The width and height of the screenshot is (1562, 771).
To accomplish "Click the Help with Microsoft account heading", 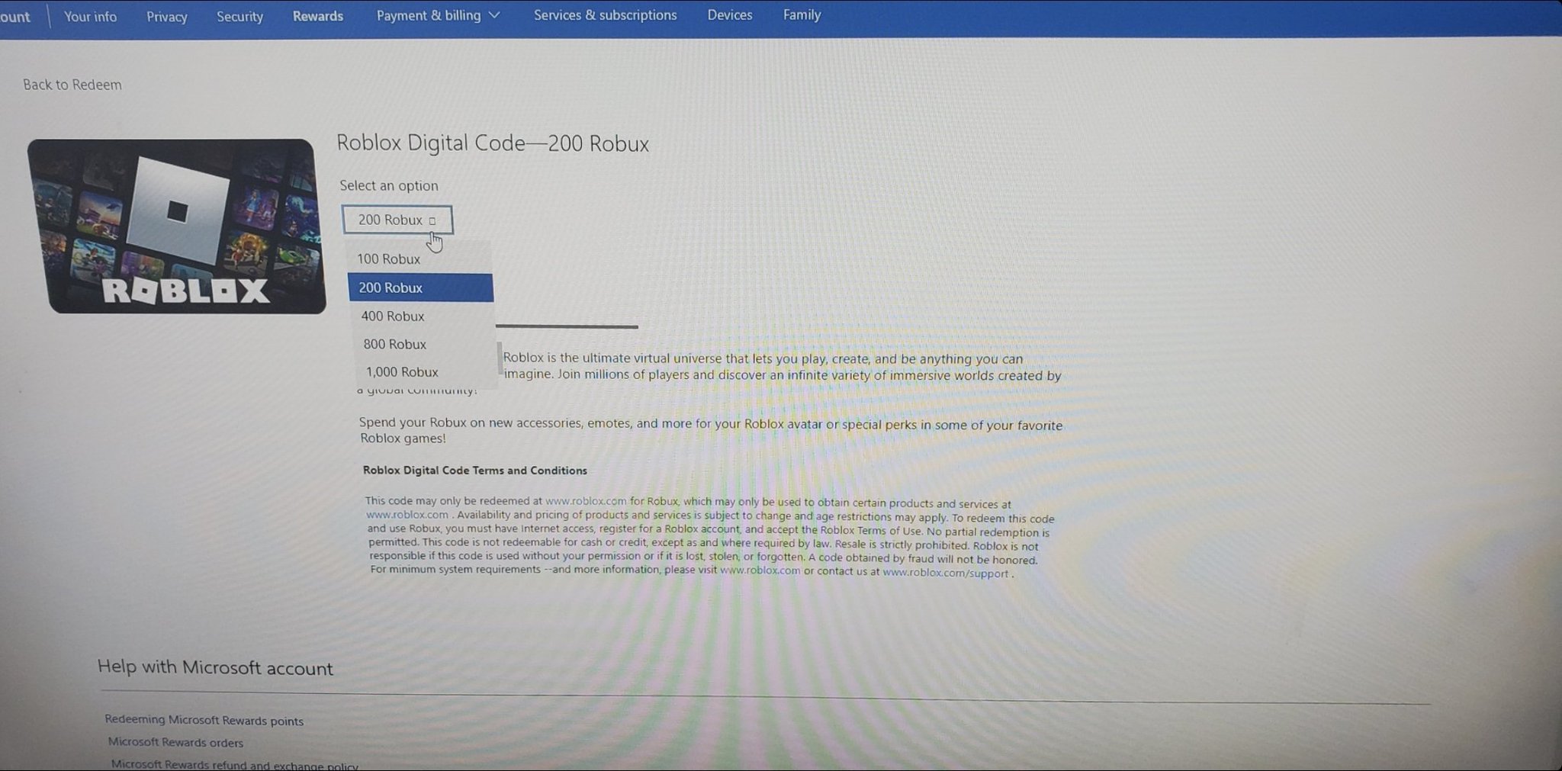I will tap(215, 667).
